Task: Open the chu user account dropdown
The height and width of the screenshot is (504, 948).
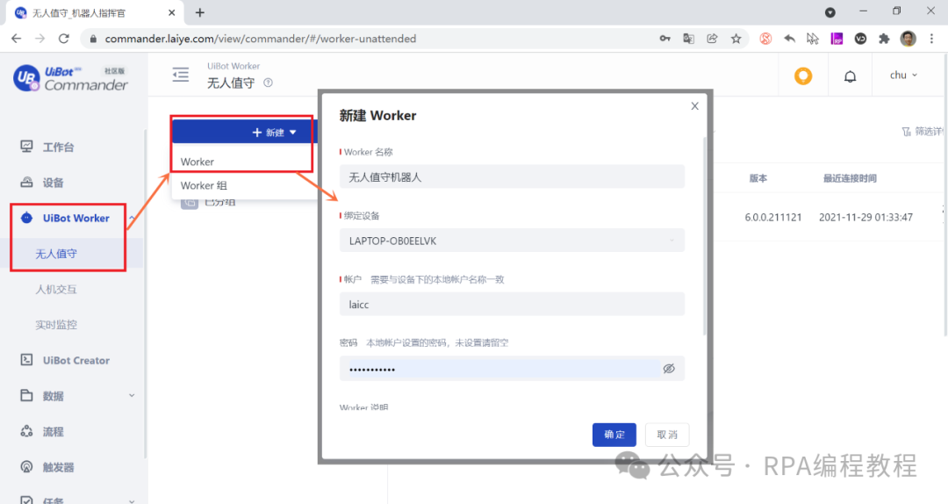Action: [903, 75]
